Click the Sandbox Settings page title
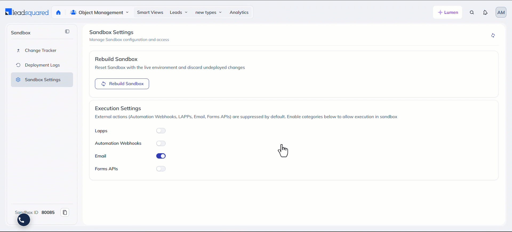 point(111,32)
